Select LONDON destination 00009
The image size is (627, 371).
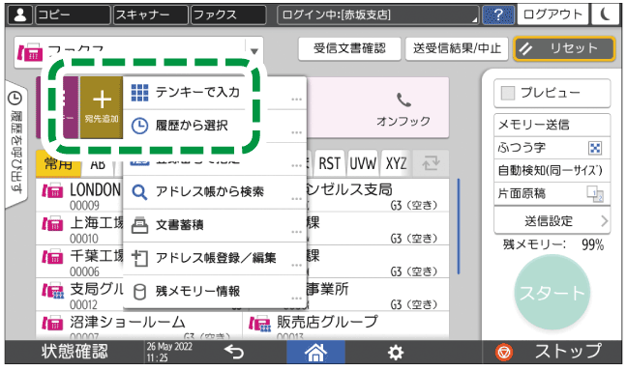[x=79, y=195]
